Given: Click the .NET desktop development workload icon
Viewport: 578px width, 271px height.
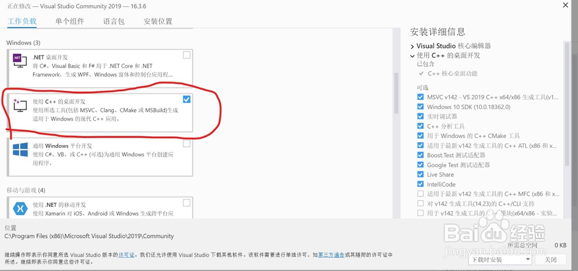Looking at the screenshot, I should point(20,60).
